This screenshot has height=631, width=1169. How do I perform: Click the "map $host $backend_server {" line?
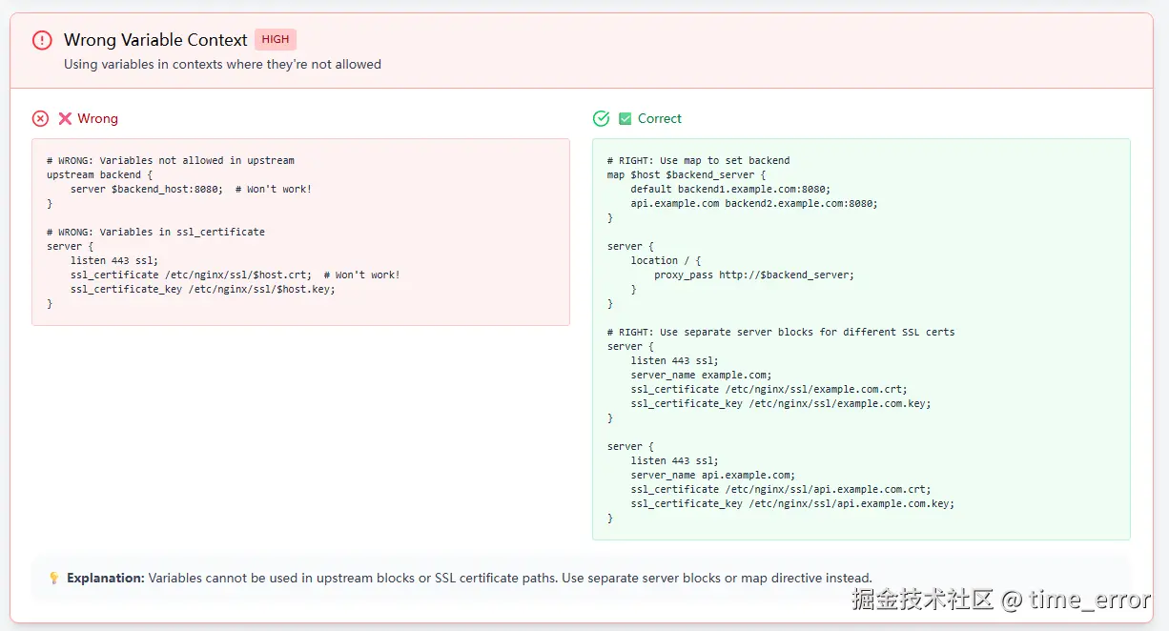(687, 175)
